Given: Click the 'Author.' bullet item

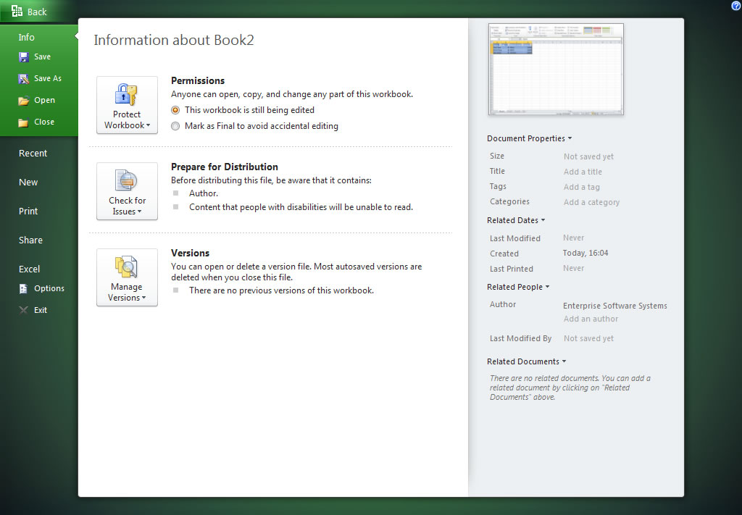Looking at the screenshot, I should (x=204, y=193).
